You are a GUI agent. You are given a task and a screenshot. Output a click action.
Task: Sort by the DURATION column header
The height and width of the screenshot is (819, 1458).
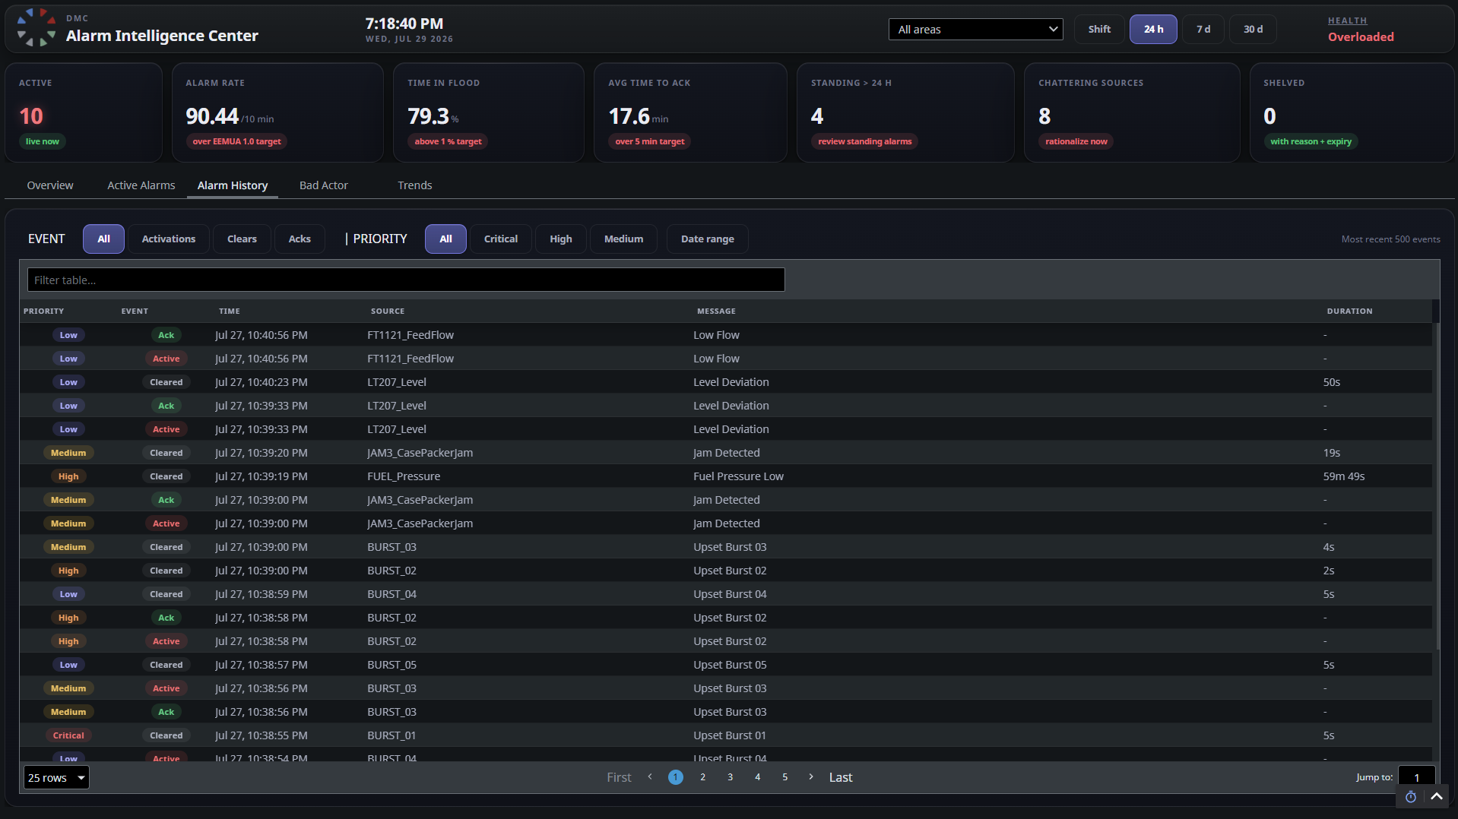tap(1350, 311)
